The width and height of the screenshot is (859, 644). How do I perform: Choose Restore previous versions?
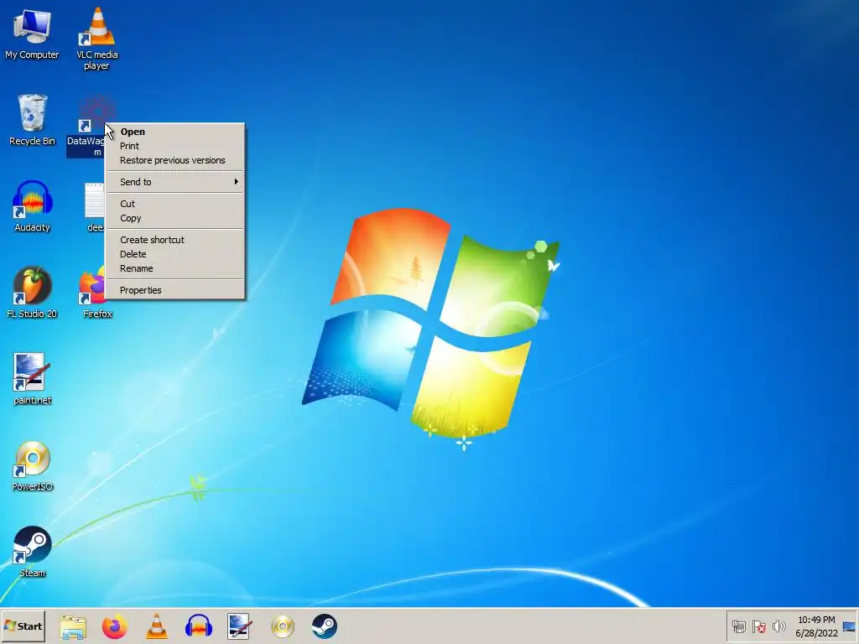174,160
